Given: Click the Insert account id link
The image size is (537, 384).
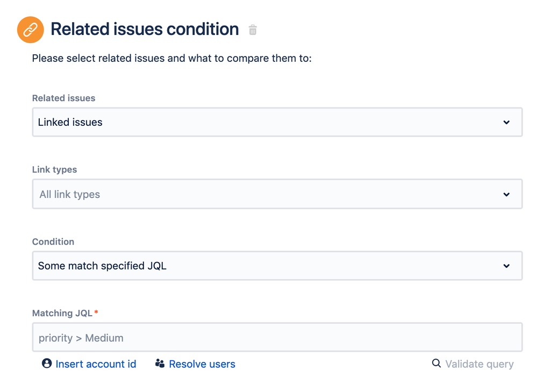Looking at the screenshot, I should click(x=96, y=364).
